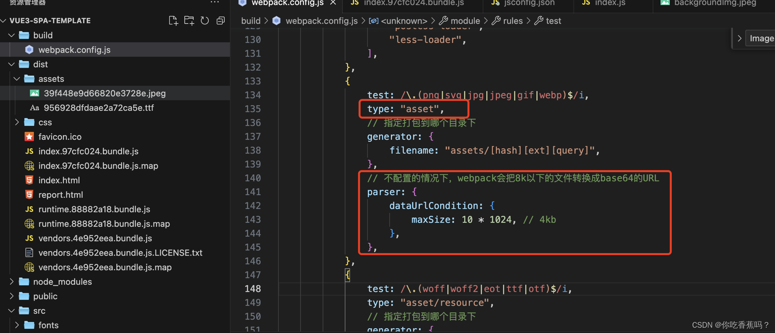The width and height of the screenshot is (775, 333).
Task: Collapse all folders in explorer
Action: click(x=221, y=21)
